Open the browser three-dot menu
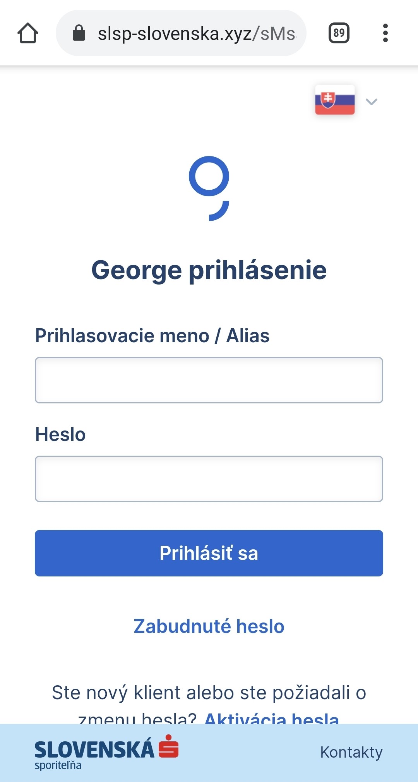This screenshot has height=782, width=418. click(385, 33)
